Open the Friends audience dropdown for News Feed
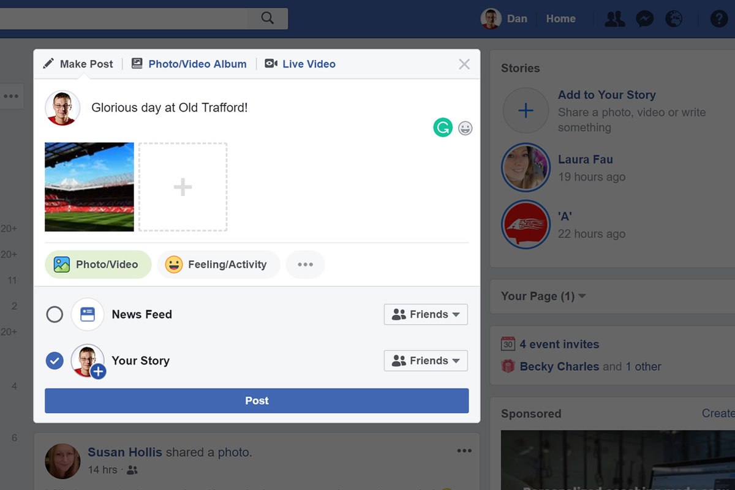Viewport: 735px width, 490px height. [426, 314]
